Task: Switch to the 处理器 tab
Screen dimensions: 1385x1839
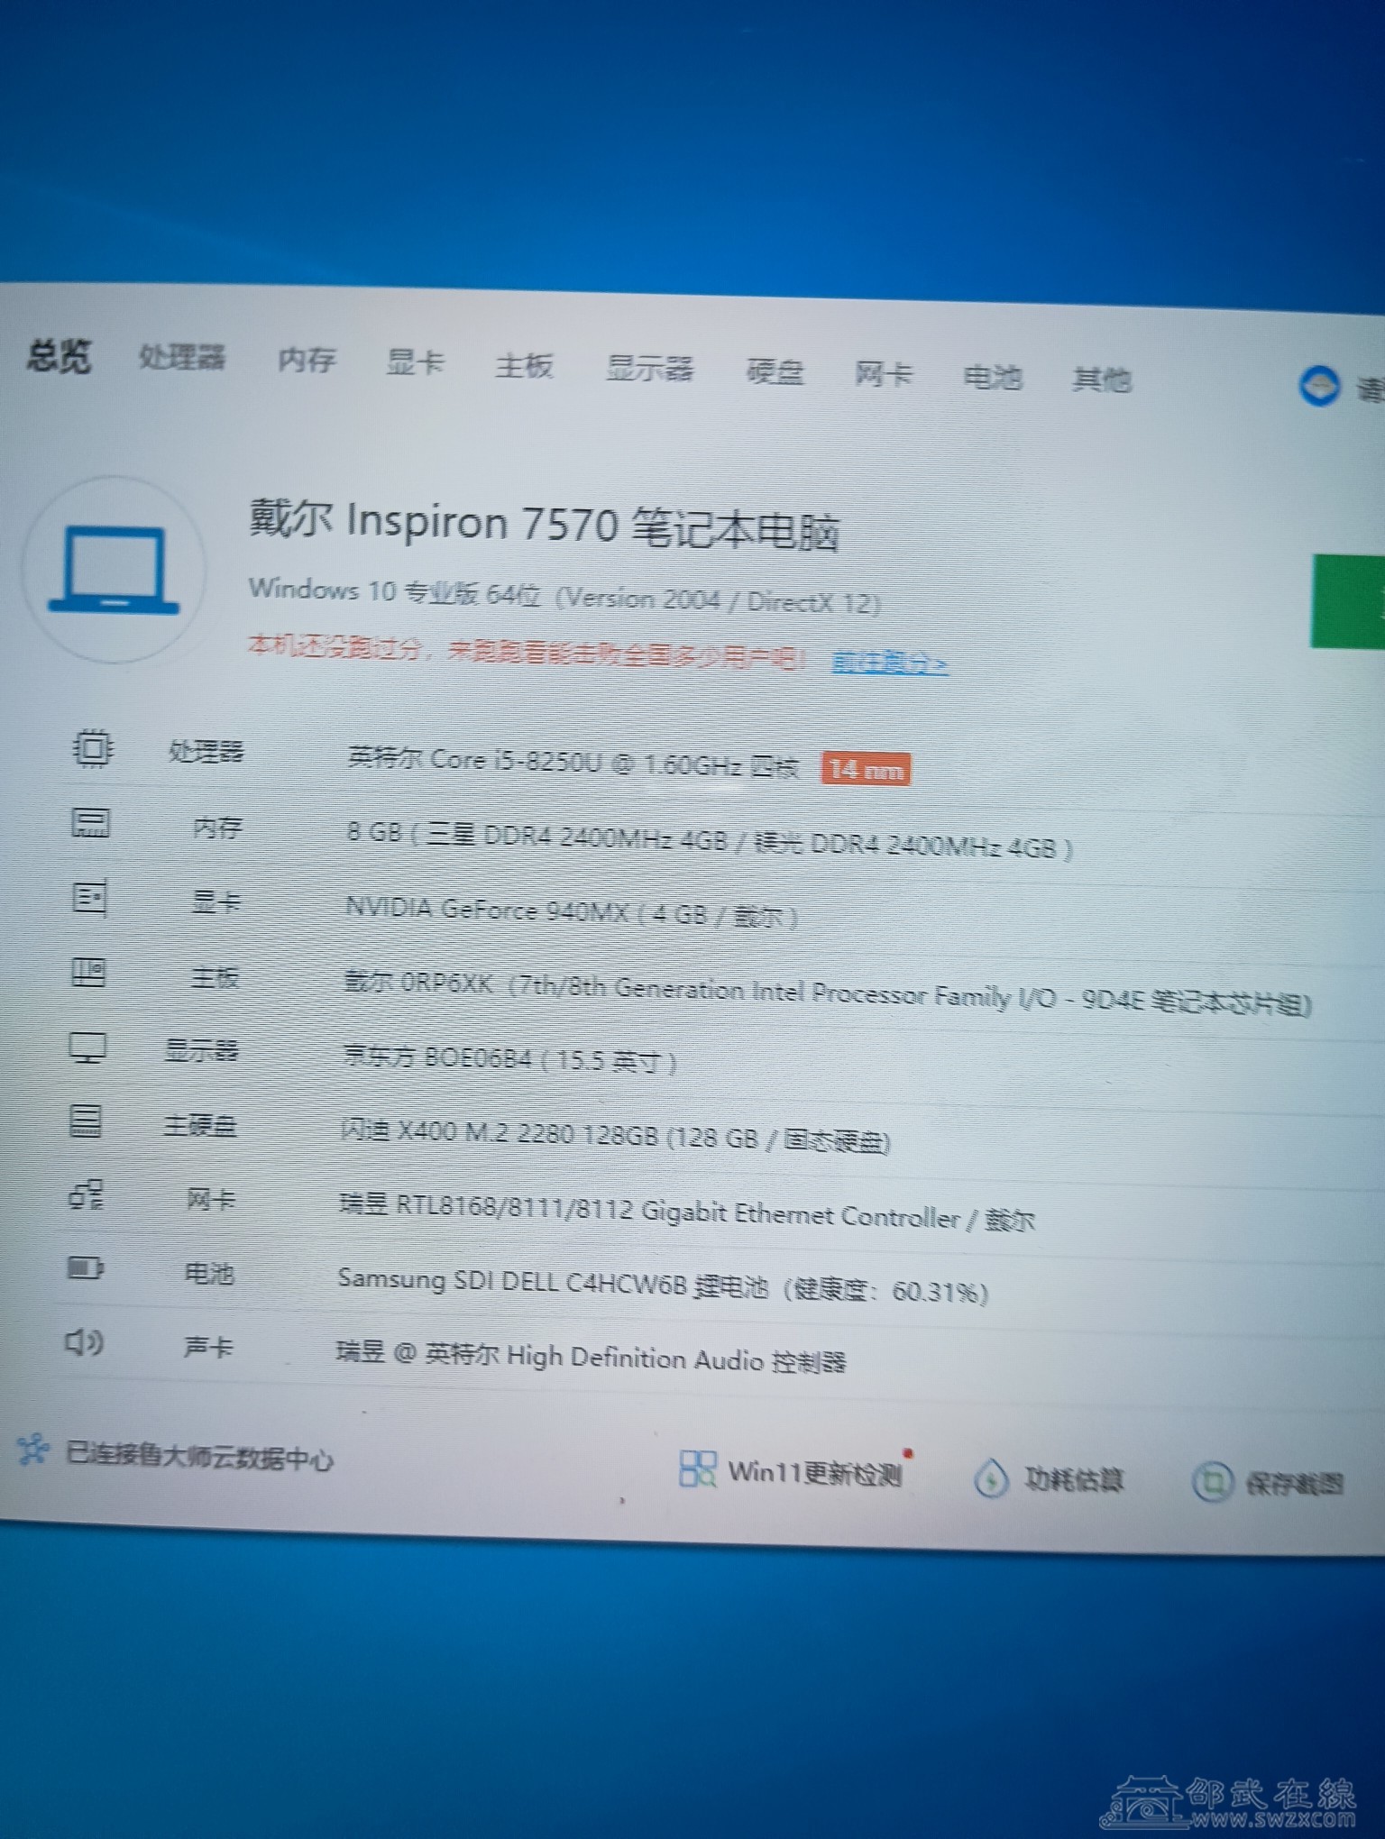Action: pyautogui.click(x=181, y=358)
